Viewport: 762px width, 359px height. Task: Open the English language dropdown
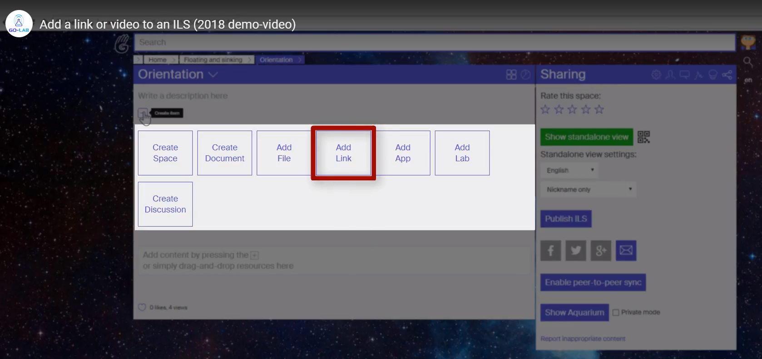[570, 170]
